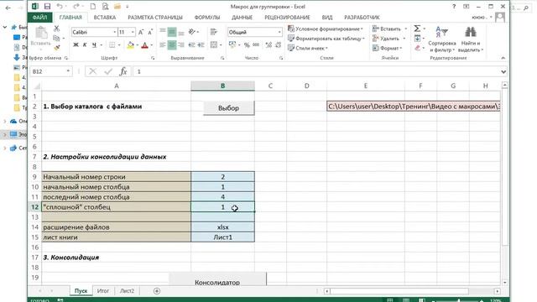Click the open folder icon in Quick Access Toolbar

117,6
